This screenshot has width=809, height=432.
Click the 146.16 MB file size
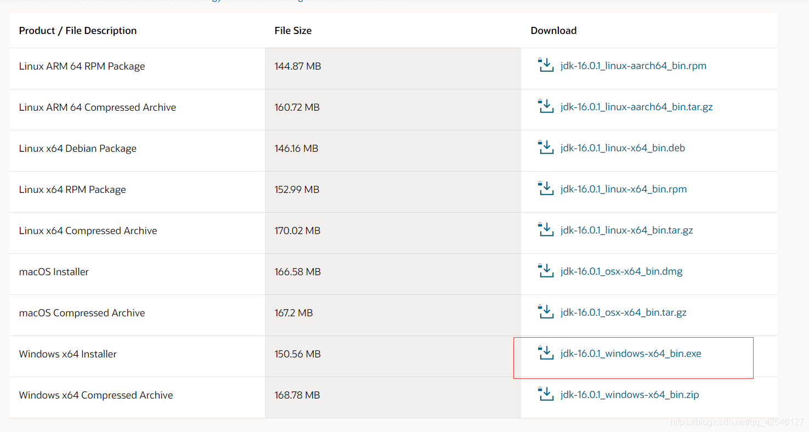pos(296,149)
